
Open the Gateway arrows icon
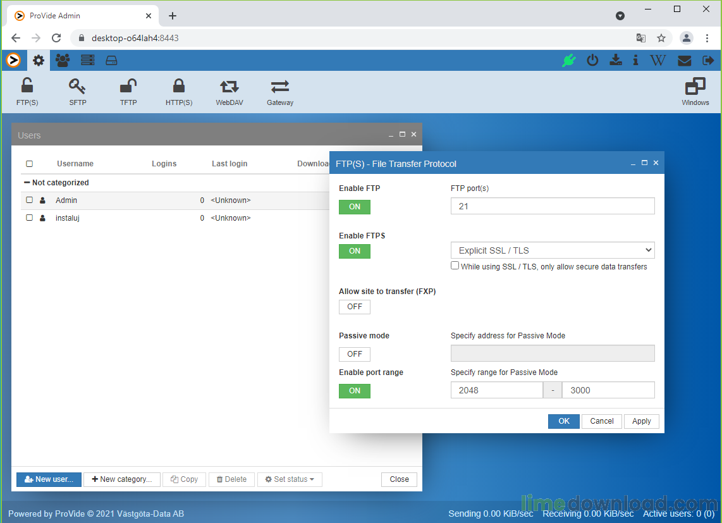click(x=280, y=92)
